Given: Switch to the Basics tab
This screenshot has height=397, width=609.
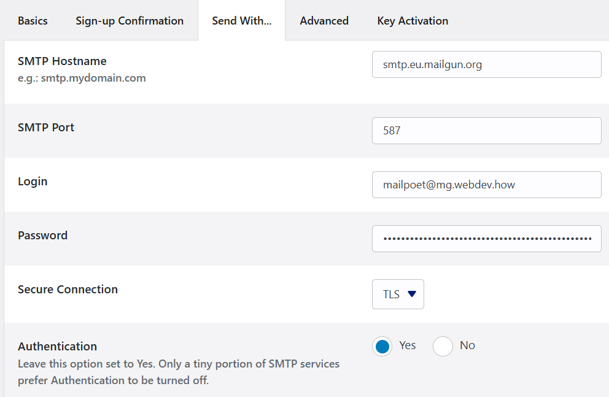Looking at the screenshot, I should click(x=33, y=20).
